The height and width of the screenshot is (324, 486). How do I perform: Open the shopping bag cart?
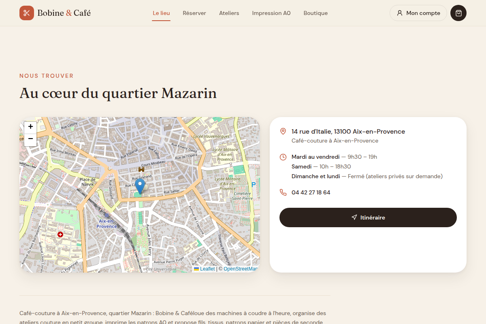point(458,13)
